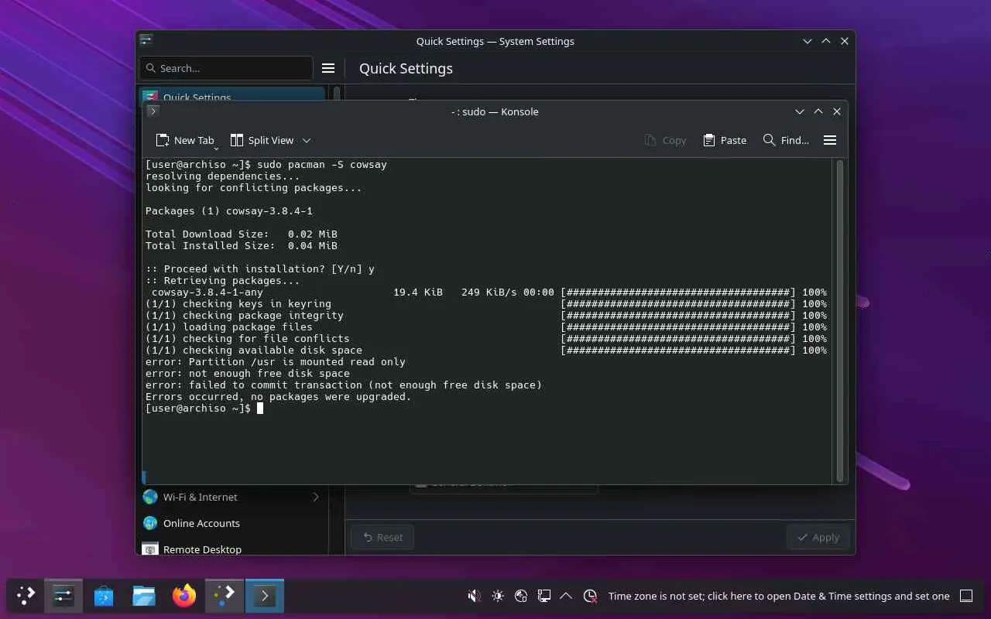The width and height of the screenshot is (991, 619).
Task: Click New Tab in the Konsole toolbar
Action: pos(185,140)
